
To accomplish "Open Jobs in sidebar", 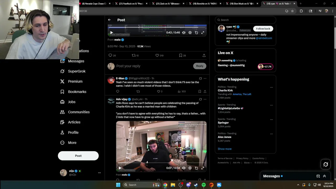I will tap(68, 102).
